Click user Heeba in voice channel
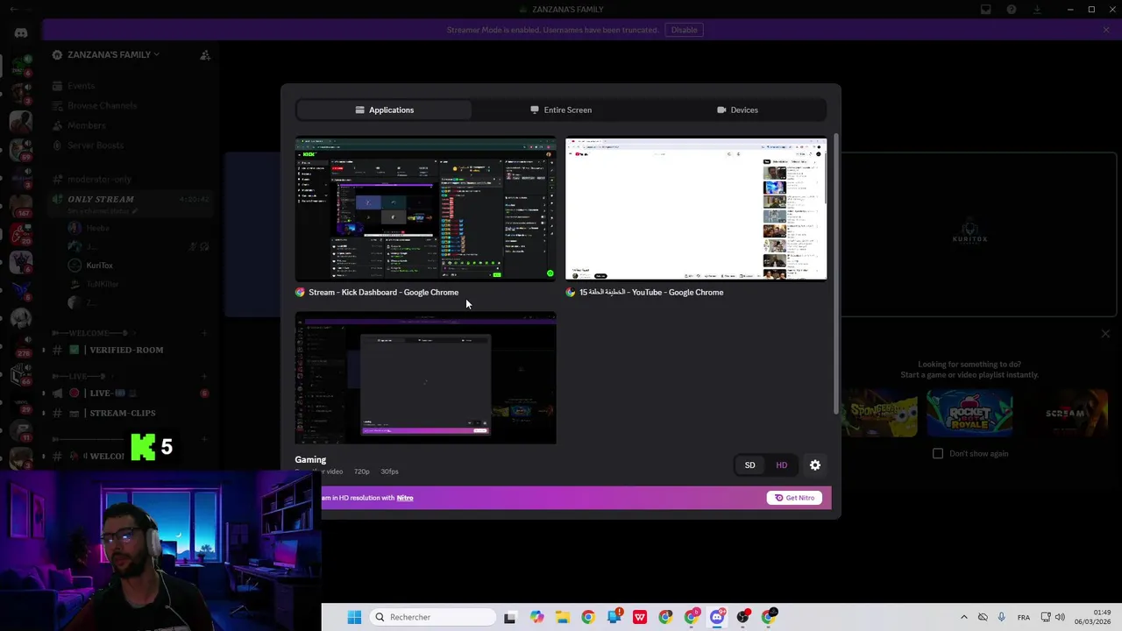The height and width of the screenshot is (631, 1122). pyautogui.click(x=97, y=228)
